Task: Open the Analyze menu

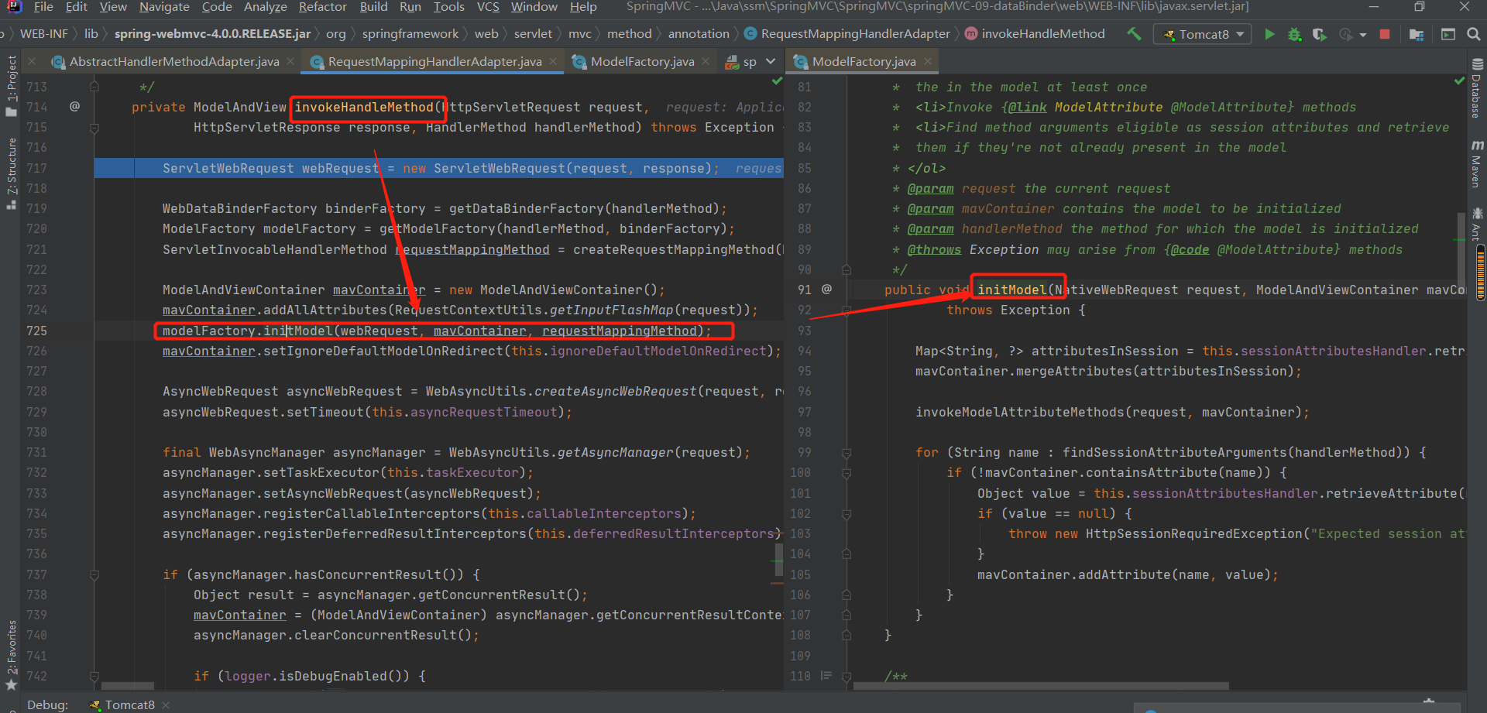Action: [x=266, y=7]
